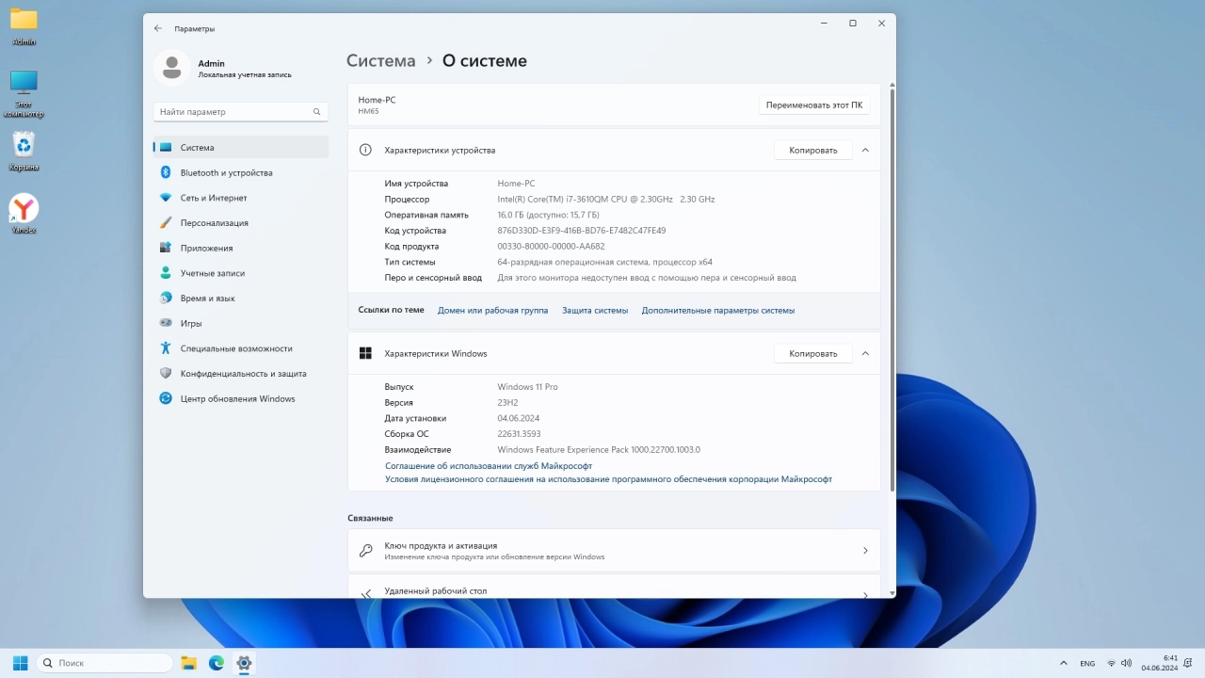Screen dimensions: 1205x678
Task: Click the search magnifier icon in Settings
Action: (x=316, y=112)
